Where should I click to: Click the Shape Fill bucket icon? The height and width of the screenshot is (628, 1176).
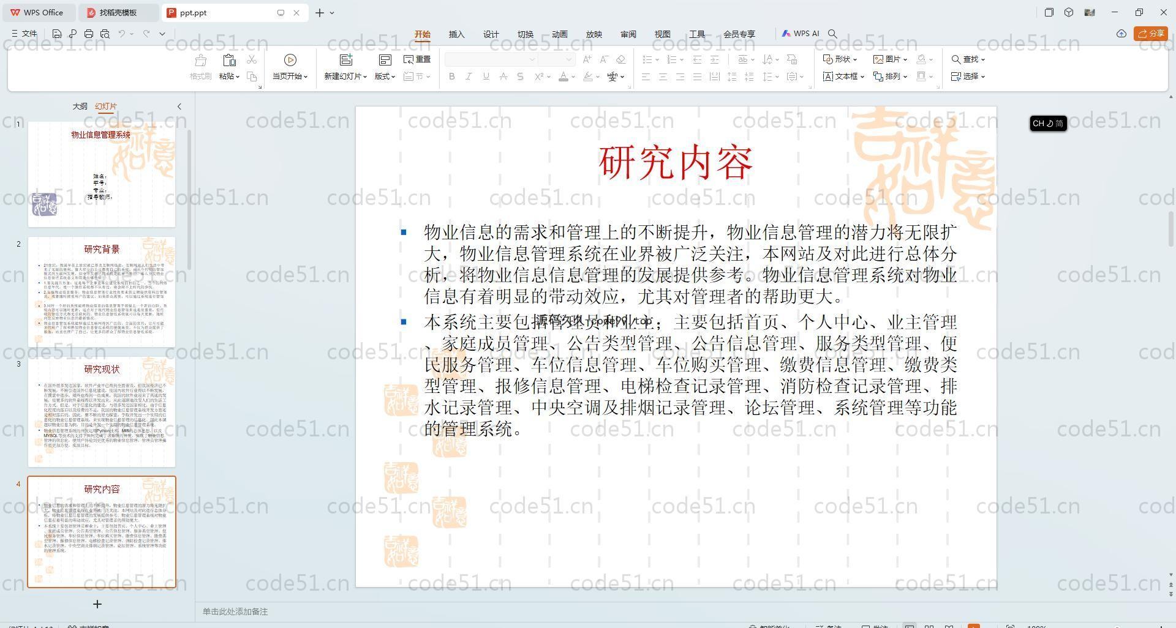tap(921, 59)
